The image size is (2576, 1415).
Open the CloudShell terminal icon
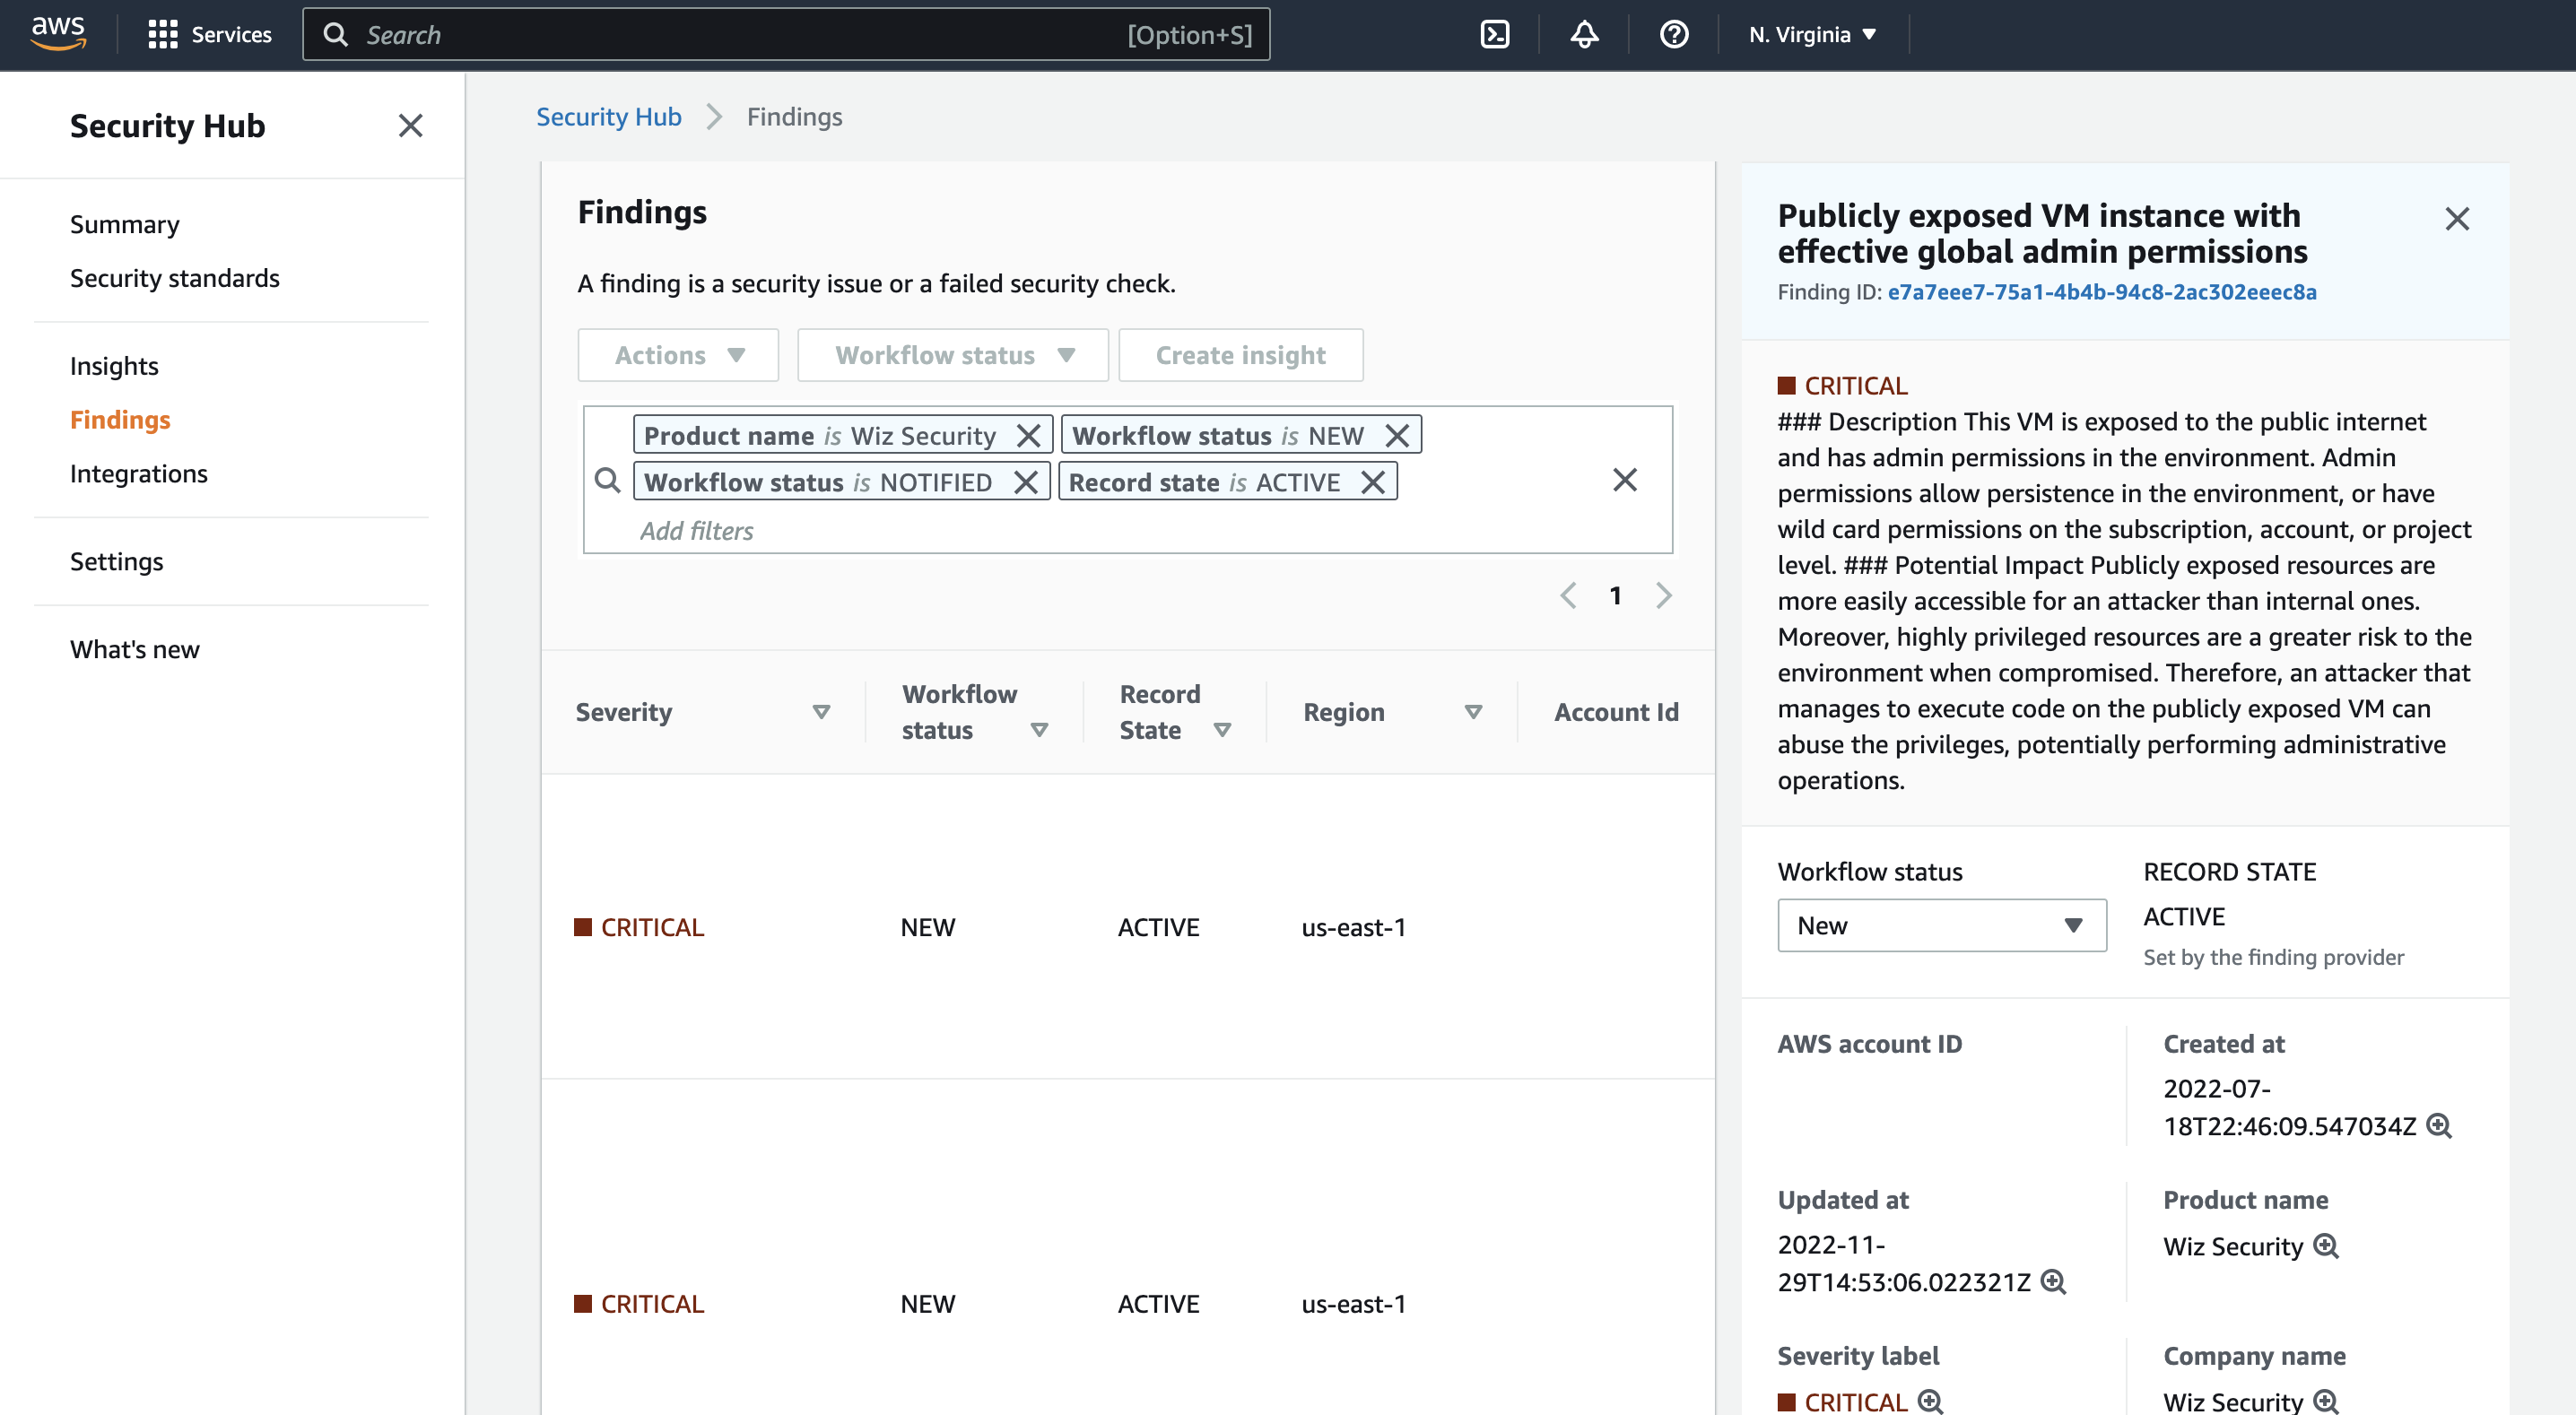(x=1494, y=35)
